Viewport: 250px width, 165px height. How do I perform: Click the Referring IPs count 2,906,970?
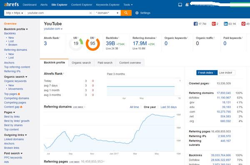[225, 136]
